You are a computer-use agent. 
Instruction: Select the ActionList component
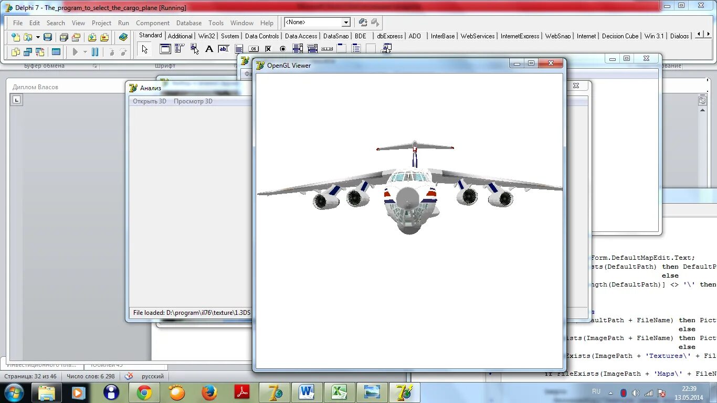coord(387,49)
